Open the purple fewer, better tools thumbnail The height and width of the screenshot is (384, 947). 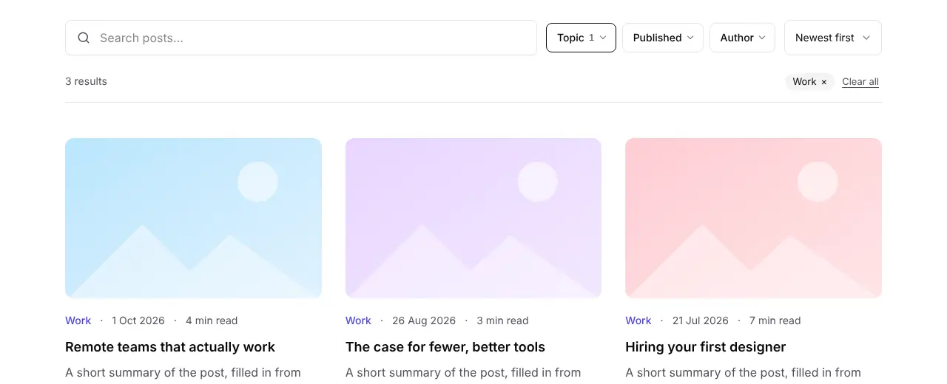(473, 218)
